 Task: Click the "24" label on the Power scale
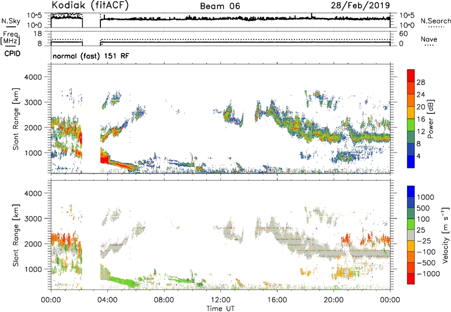421,95
